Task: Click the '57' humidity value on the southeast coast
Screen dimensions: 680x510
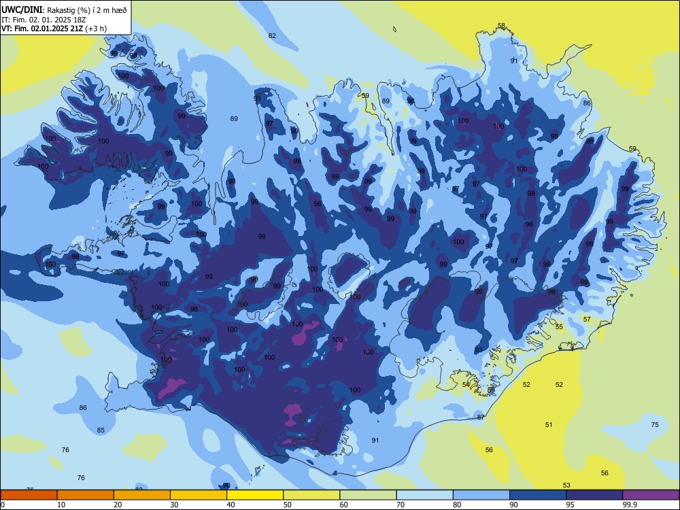Action: click(587, 319)
